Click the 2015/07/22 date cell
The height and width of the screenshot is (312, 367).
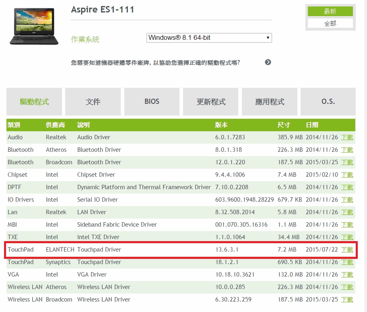(322, 250)
